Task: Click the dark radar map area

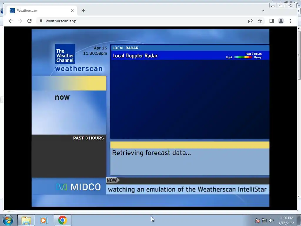Action: coord(190,99)
